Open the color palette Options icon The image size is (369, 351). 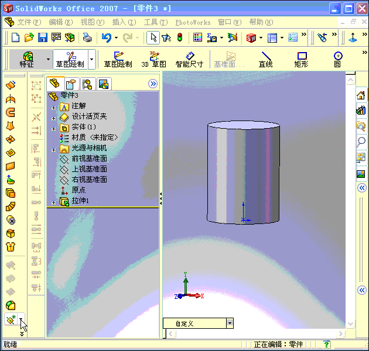coord(197,37)
